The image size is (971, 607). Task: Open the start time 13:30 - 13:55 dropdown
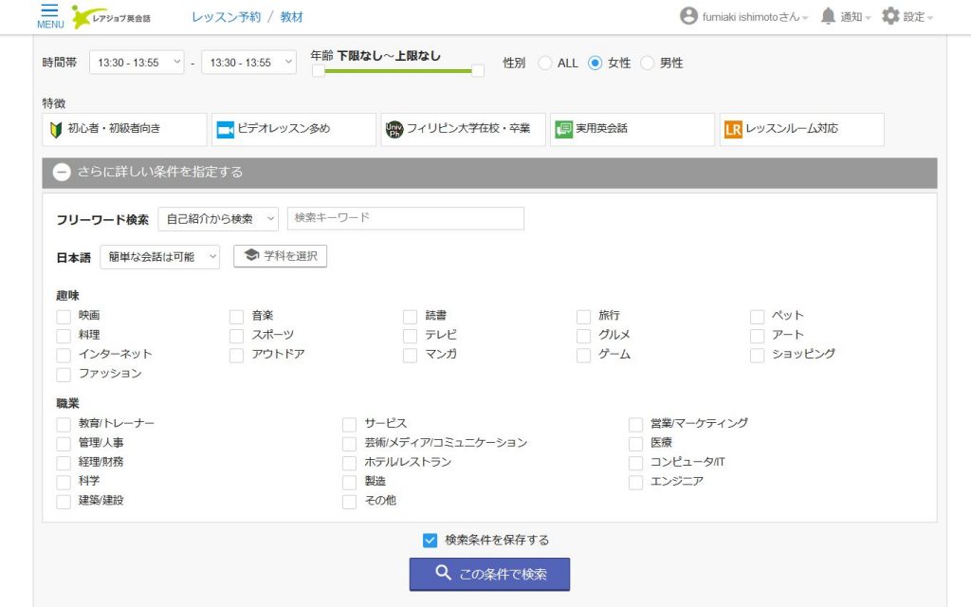137,63
